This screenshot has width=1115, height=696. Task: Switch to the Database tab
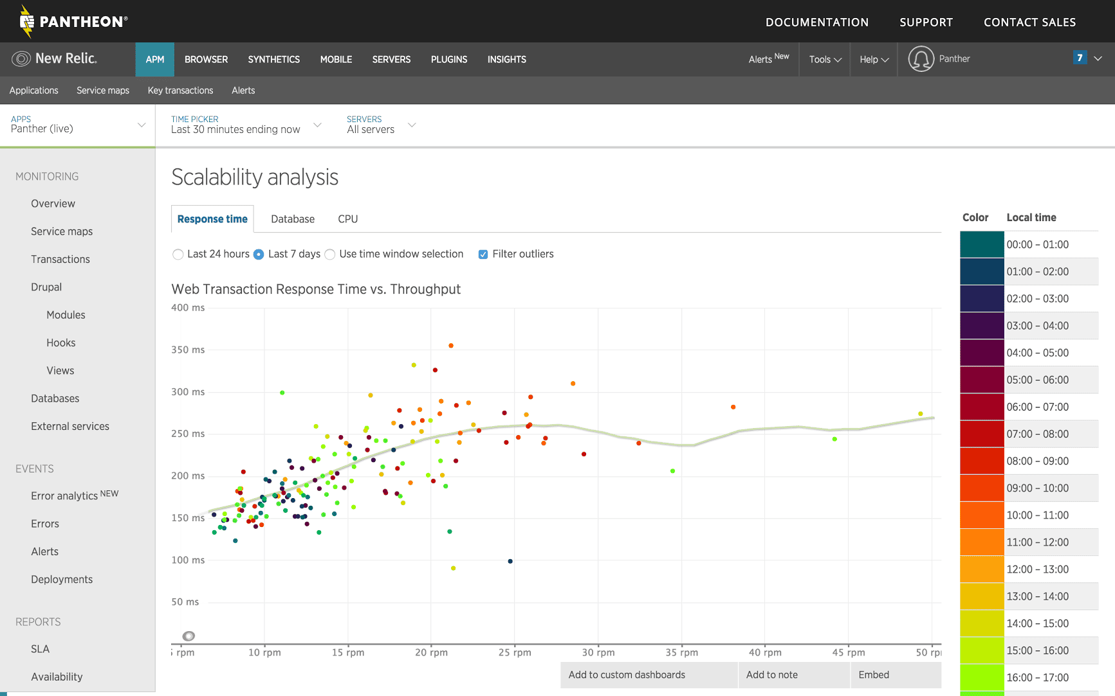(293, 219)
